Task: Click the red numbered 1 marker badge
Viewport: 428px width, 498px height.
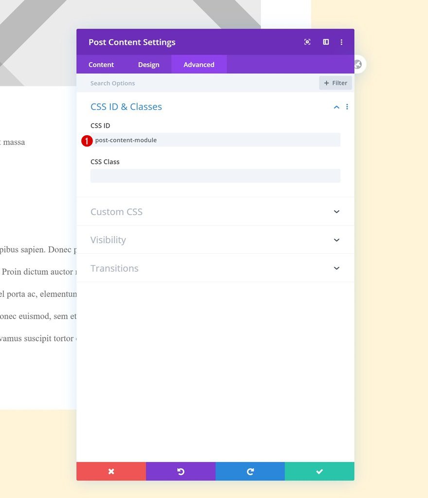Action: [87, 141]
